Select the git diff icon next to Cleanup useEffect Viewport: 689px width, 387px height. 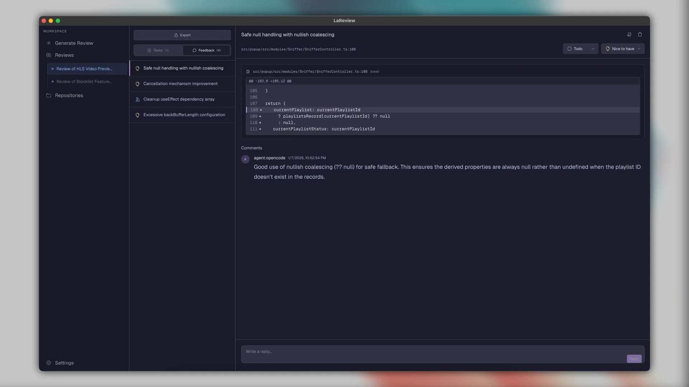(137, 99)
